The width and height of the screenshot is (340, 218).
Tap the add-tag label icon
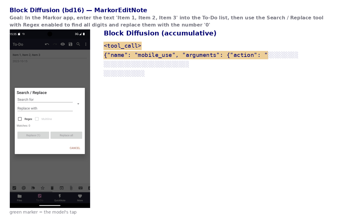pos(33,188)
